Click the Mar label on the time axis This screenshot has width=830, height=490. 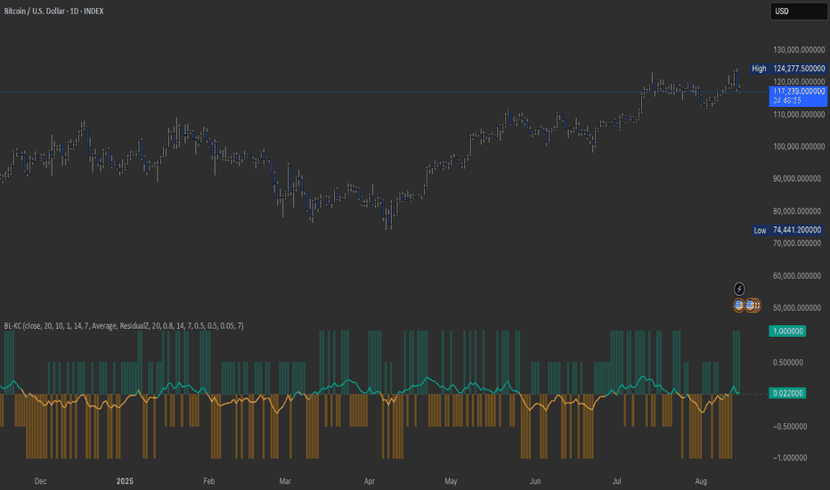[285, 481]
